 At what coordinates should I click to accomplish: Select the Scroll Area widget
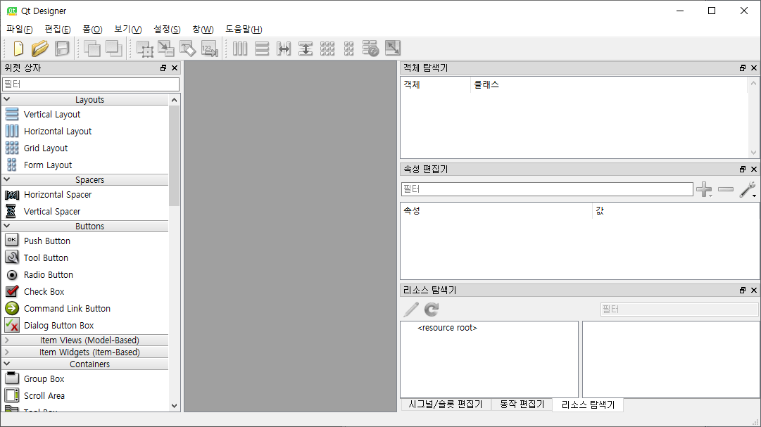[85, 396]
